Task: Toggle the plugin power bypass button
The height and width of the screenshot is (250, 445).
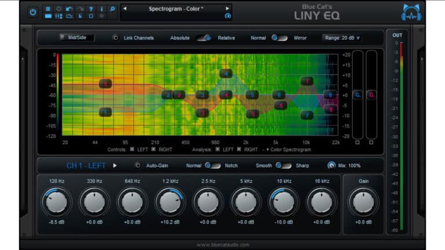Action: click(33, 12)
